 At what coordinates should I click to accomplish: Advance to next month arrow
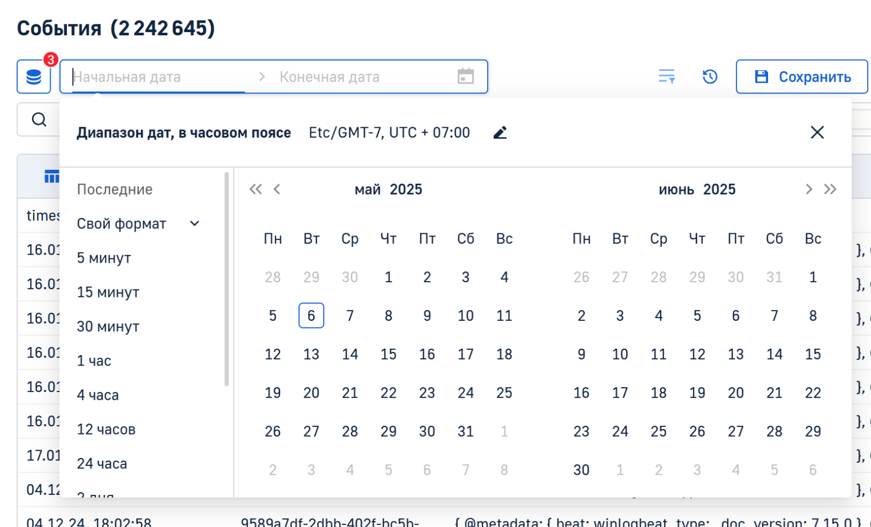point(808,189)
